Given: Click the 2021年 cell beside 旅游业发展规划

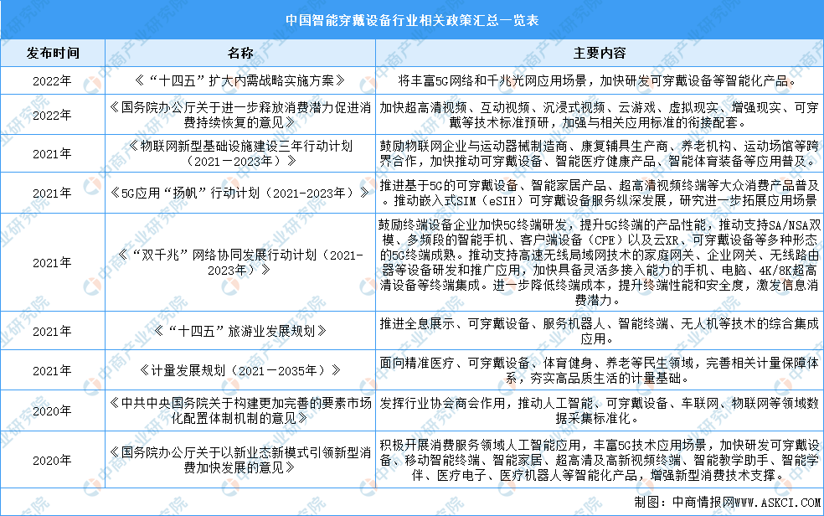Looking at the screenshot, I should pos(53,332).
